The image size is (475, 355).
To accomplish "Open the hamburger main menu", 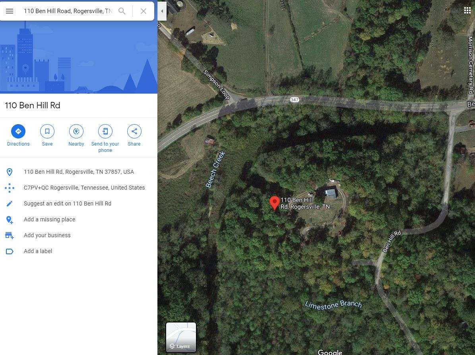I will [x=10, y=11].
